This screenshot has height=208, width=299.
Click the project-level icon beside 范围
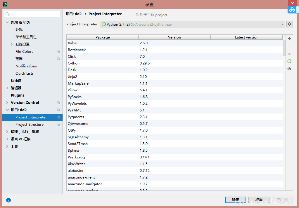58,59
